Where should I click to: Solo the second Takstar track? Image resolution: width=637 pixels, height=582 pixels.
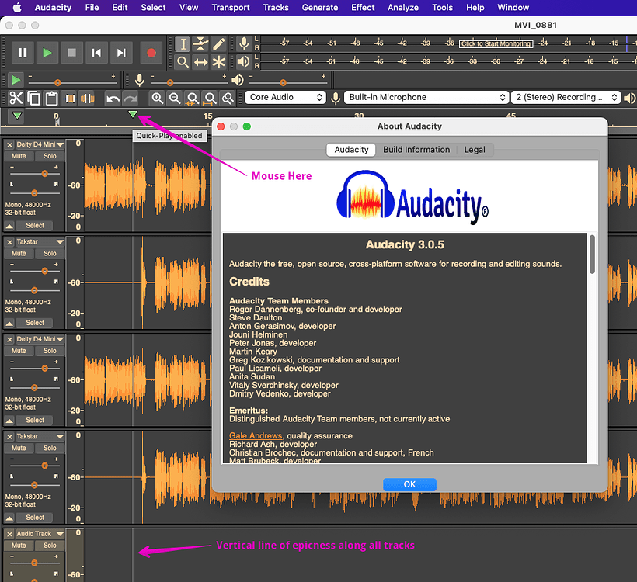(x=50, y=449)
